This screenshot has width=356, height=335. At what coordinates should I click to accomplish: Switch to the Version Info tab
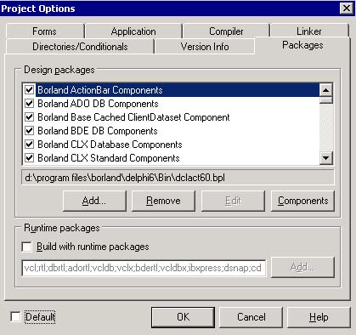pos(205,47)
